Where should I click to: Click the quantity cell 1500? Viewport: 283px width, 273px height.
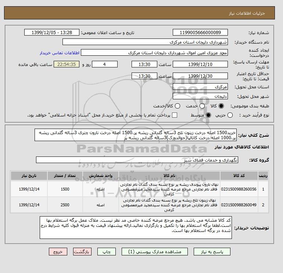point(65,189)
